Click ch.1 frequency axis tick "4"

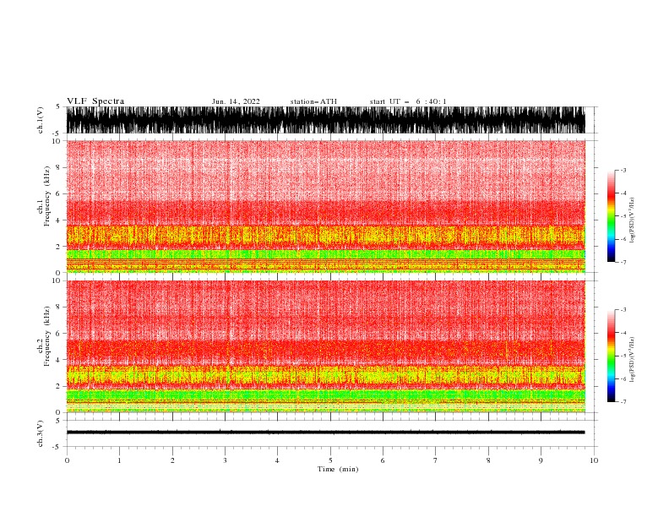pos(58,220)
